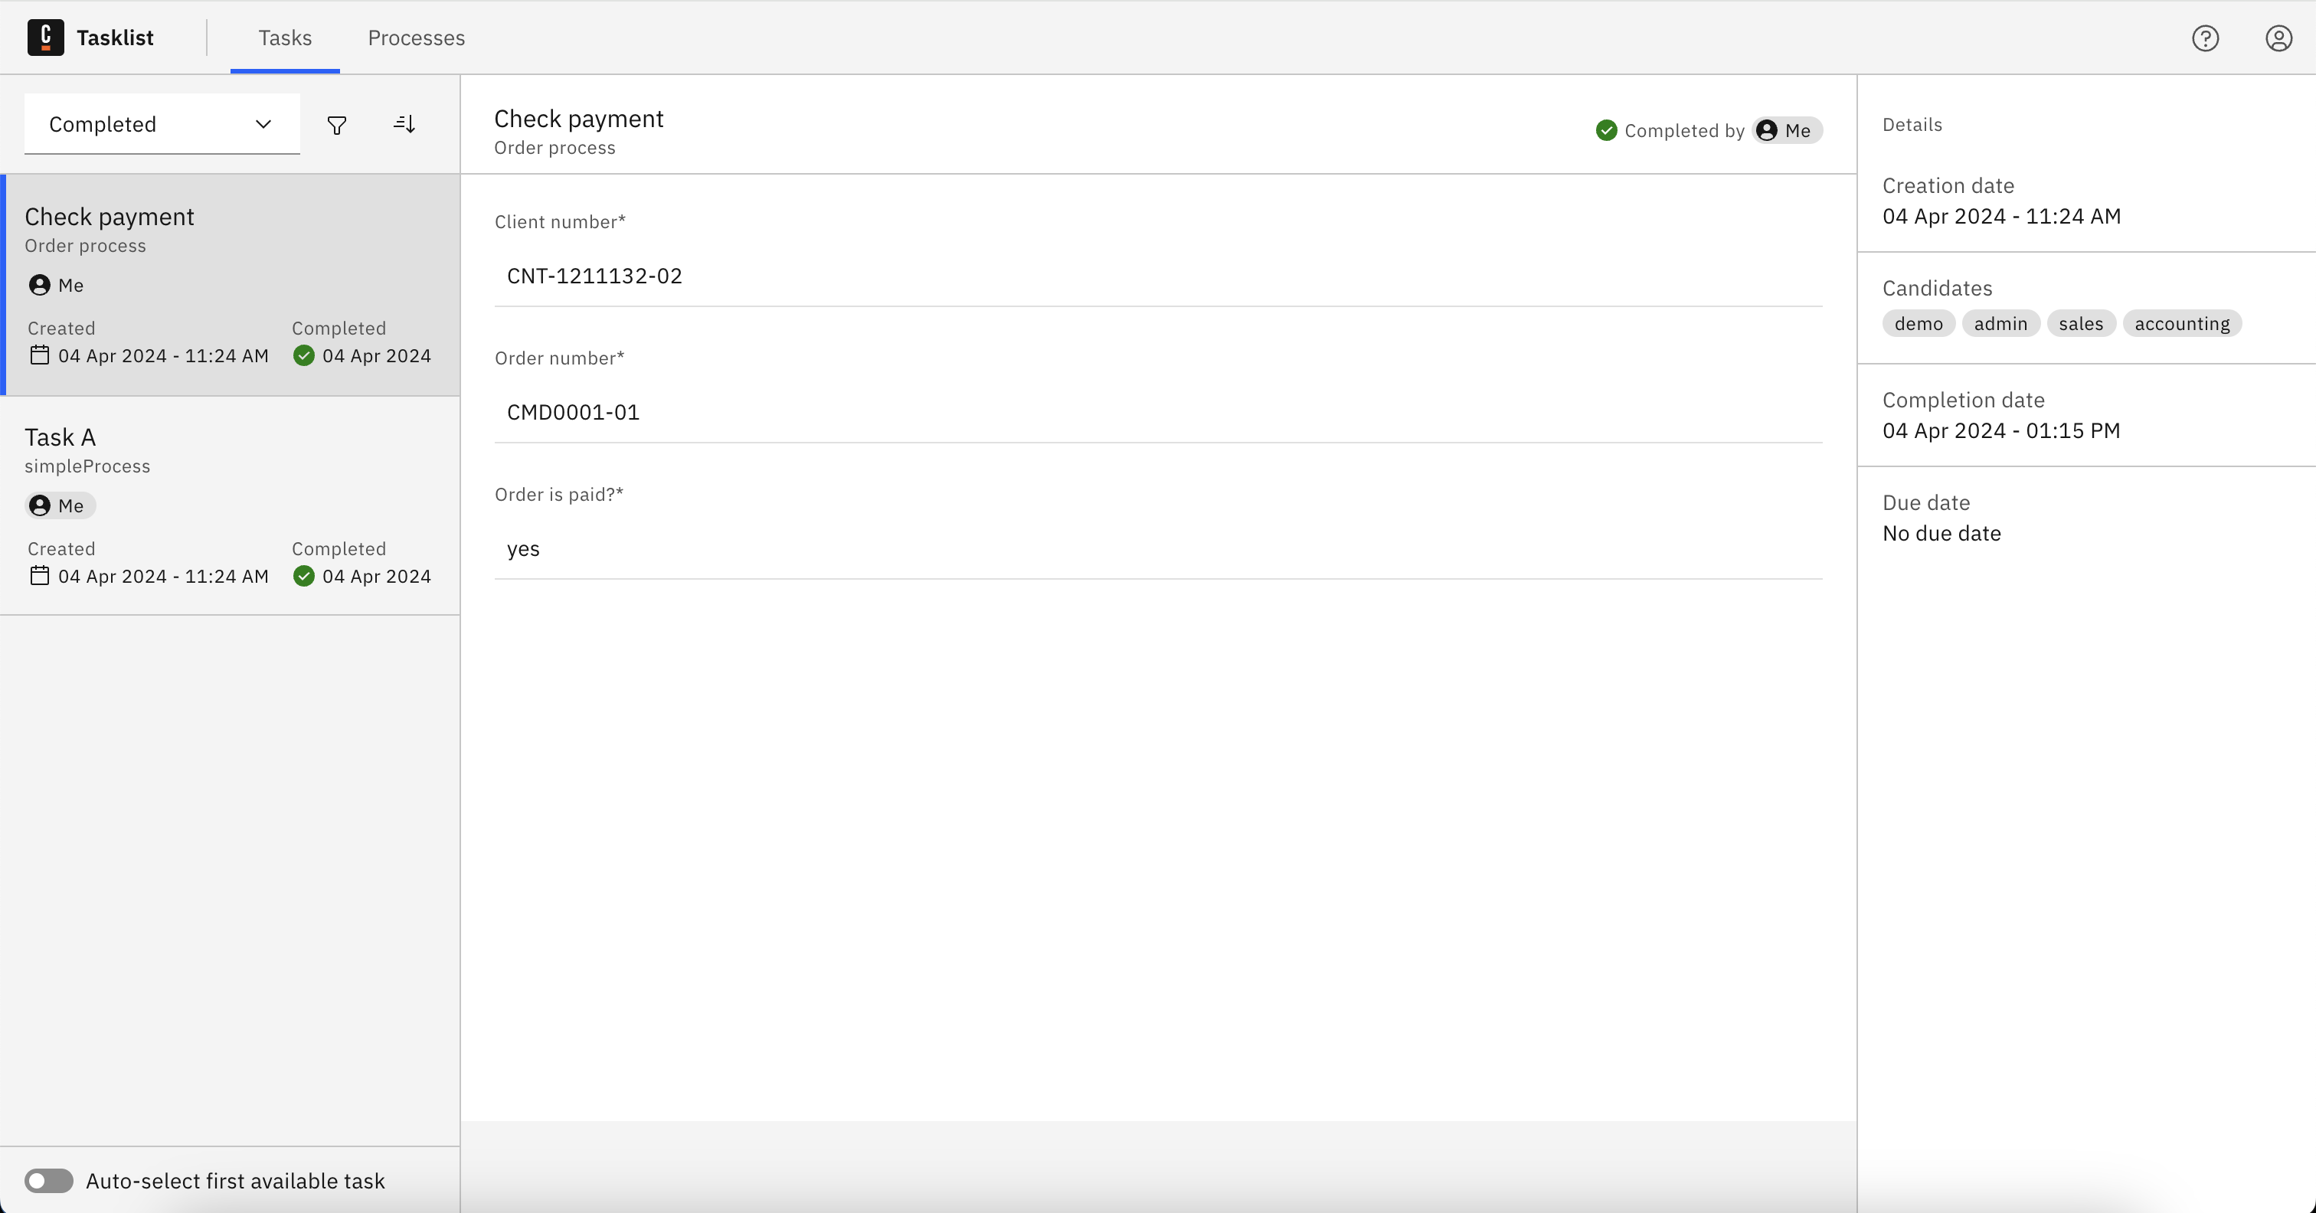Open the help documentation icon

2206,38
